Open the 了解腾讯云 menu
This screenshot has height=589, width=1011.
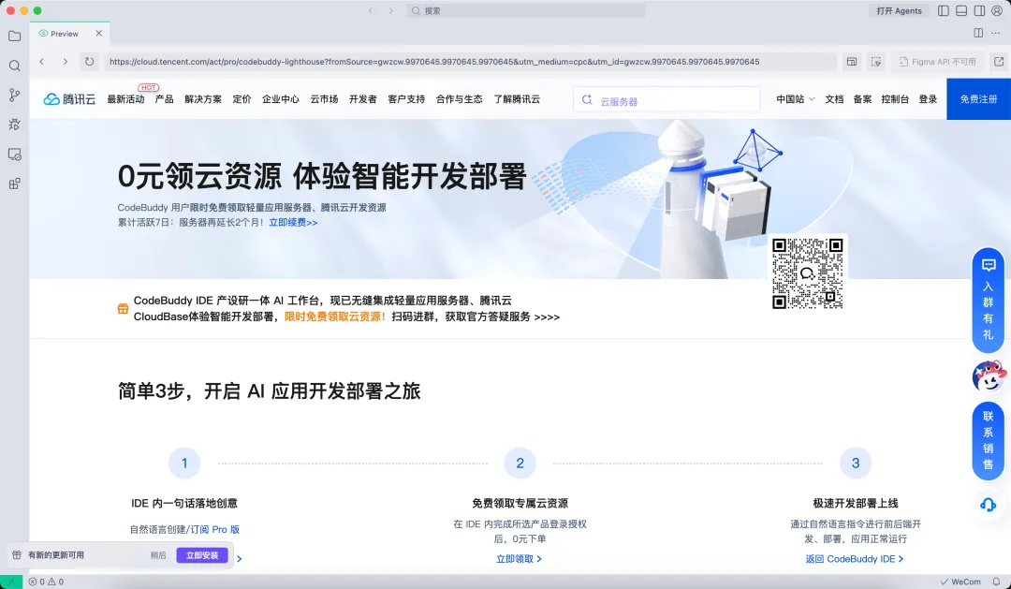tap(517, 99)
